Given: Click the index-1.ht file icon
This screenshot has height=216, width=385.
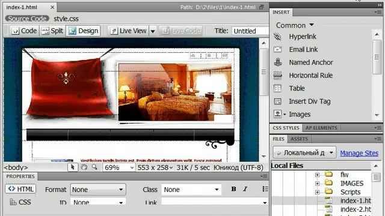Looking at the screenshot, I should pos(328,200).
